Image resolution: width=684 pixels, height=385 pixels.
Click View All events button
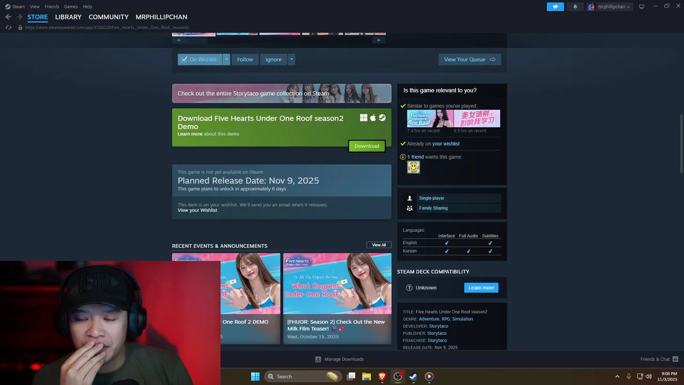tap(379, 245)
